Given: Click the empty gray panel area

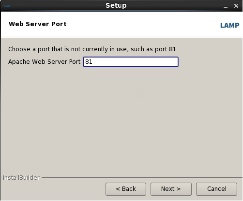Looking at the screenshot, I should pyautogui.click(x=121, y=121).
